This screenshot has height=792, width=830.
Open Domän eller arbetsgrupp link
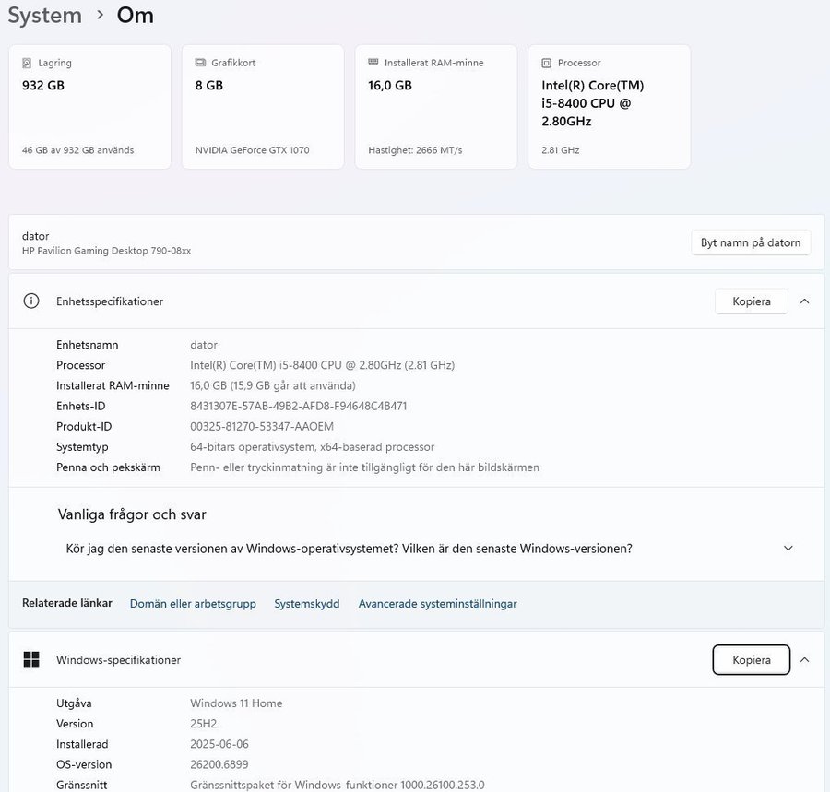(x=193, y=604)
